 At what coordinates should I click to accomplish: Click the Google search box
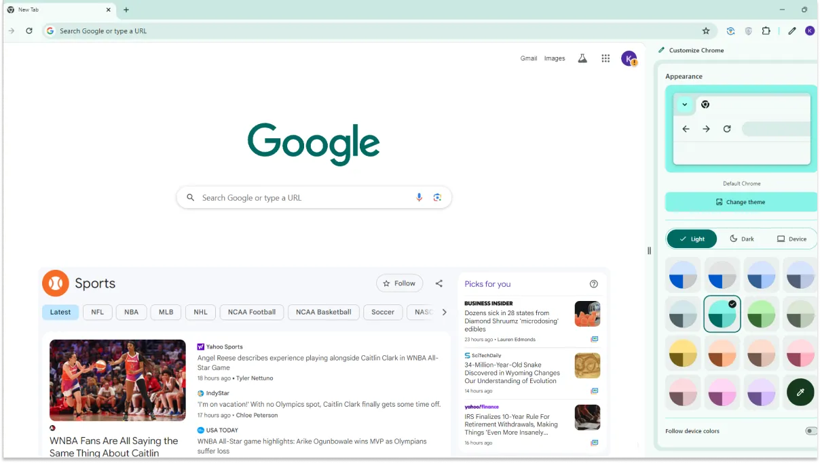(314, 197)
